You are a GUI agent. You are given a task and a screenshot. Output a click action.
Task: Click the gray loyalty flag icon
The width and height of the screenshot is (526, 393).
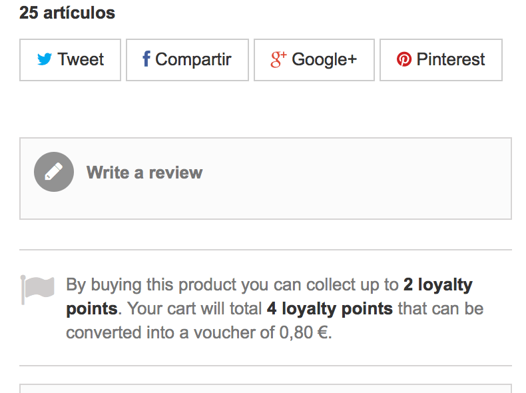(x=37, y=290)
